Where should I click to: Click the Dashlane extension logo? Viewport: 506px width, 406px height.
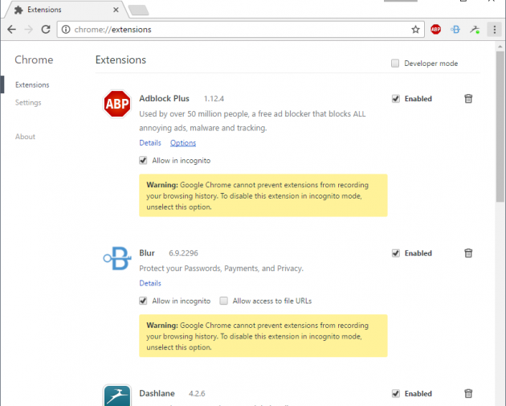tap(117, 396)
